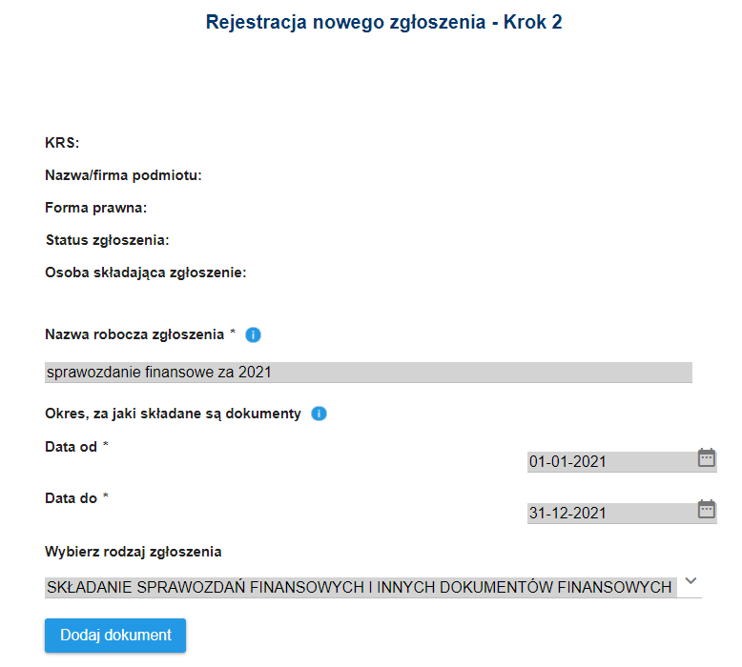Click the Data do field showing 31-12-2021

coord(610,514)
